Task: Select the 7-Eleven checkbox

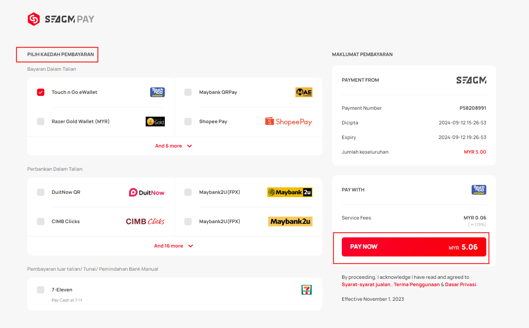Action: (41, 290)
